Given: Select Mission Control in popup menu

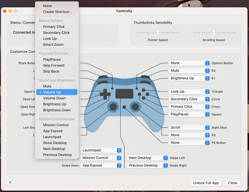Looking at the screenshot, I should 57,125.
